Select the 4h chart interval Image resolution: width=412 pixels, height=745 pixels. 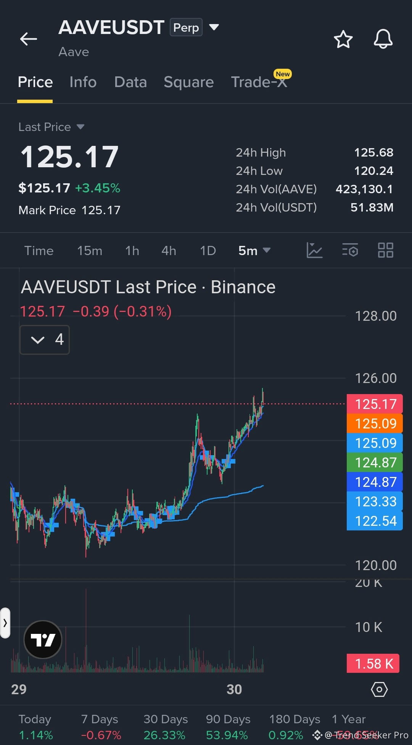[x=169, y=250]
